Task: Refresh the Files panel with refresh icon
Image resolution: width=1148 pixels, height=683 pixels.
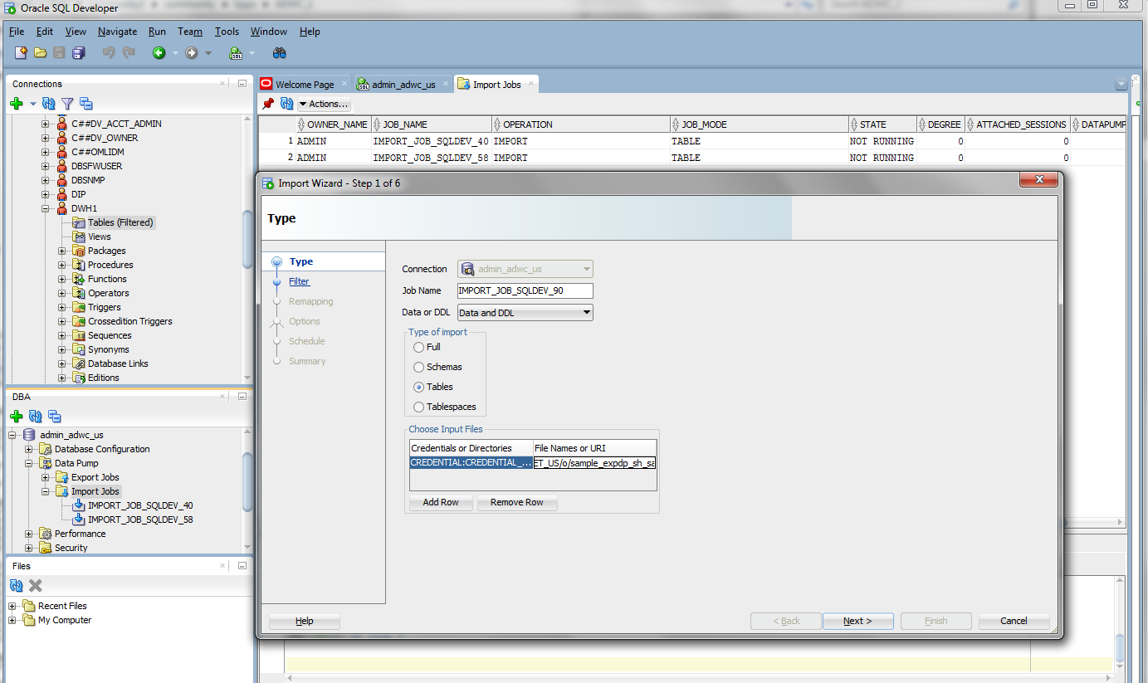Action: [17, 586]
